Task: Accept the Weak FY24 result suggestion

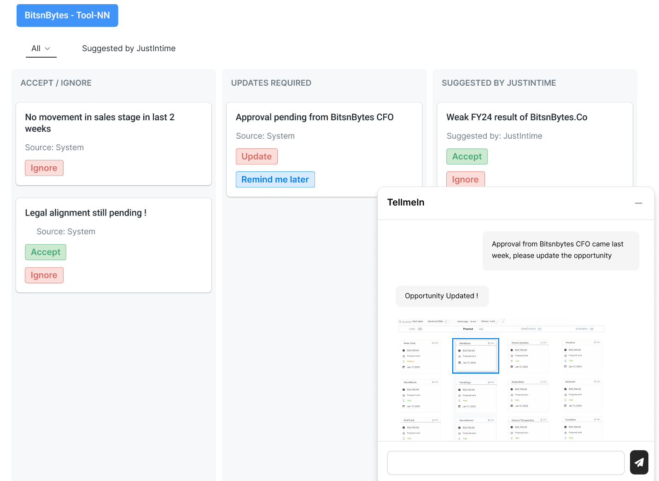Action: tap(467, 157)
